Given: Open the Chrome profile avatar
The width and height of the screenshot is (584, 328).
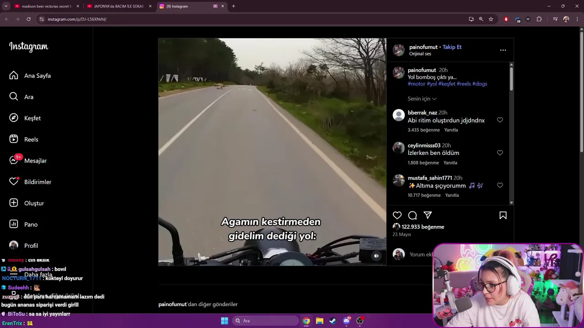Looking at the screenshot, I should pos(566,19).
